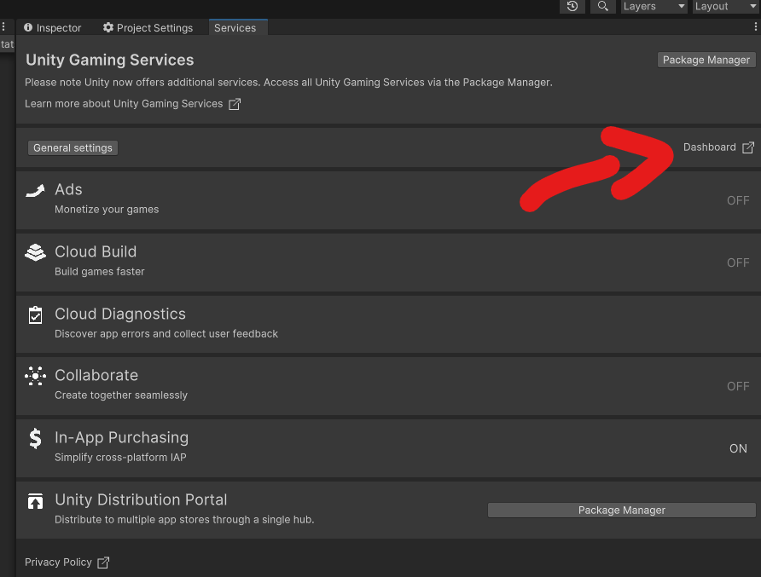The height and width of the screenshot is (577, 761).
Task: Open Learn more about Unity Gaming Services
Action: tap(124, 104)
